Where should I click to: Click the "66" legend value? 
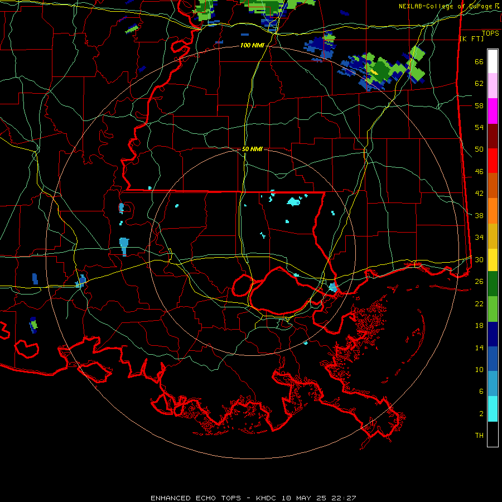(x=479, y=61)
